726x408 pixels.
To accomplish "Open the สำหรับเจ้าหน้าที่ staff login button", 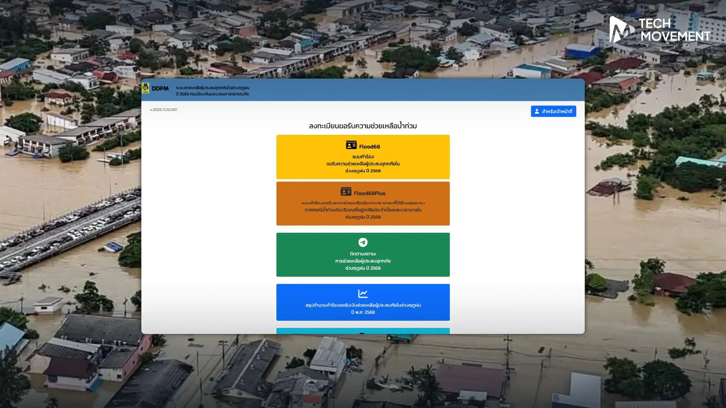I will (553, 111).
